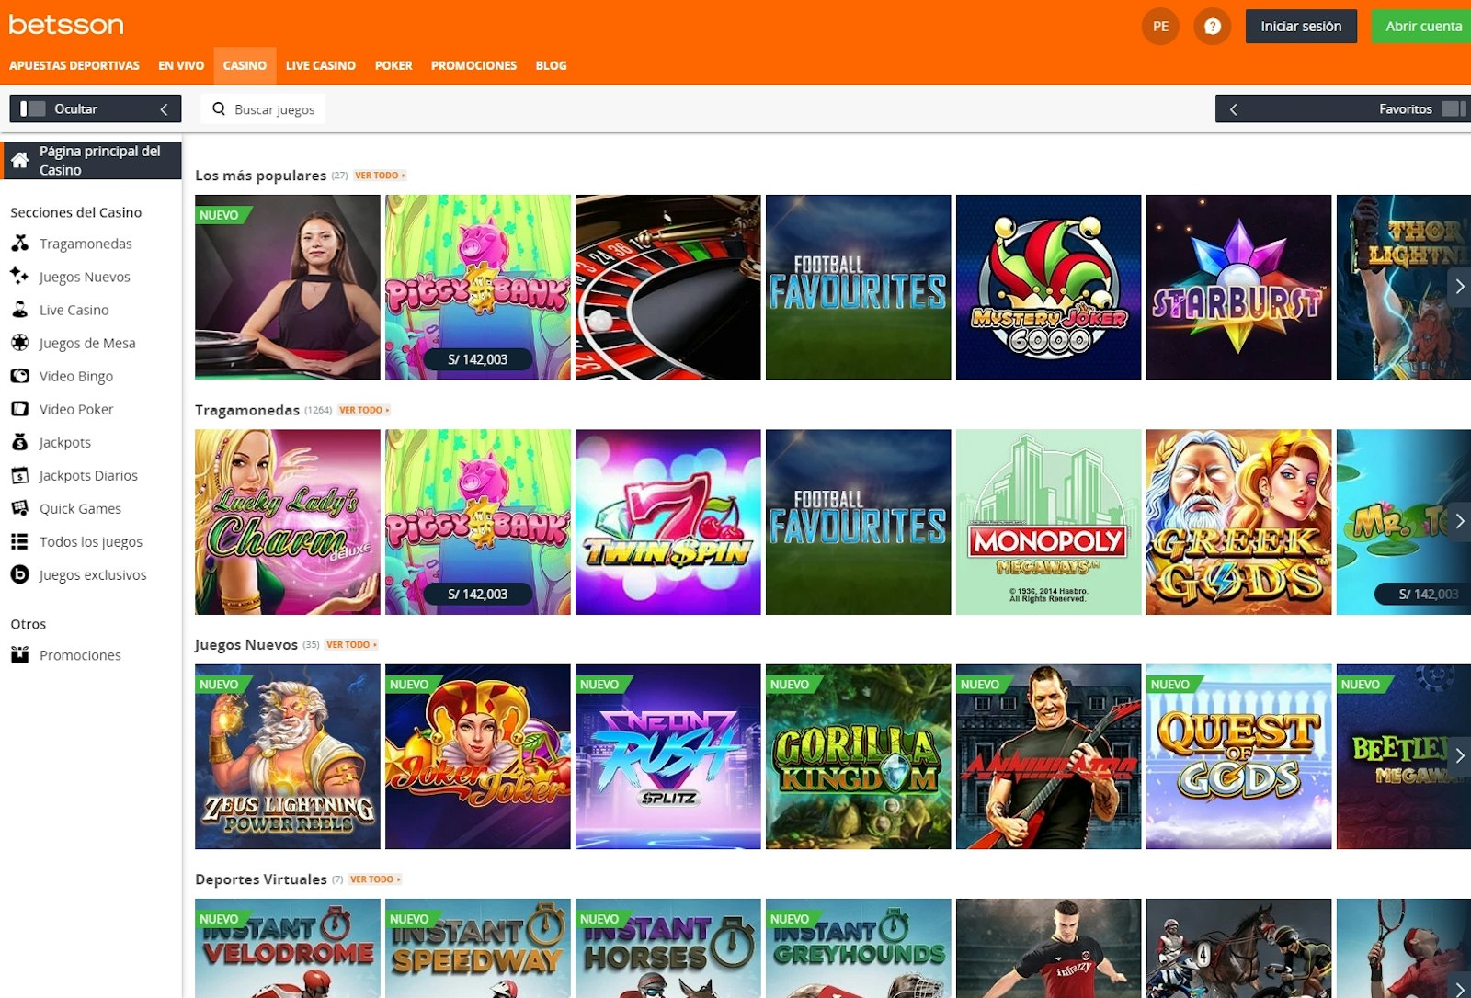Select the Tragamonedas section icon
This screenshot has width=1471, height=998.
20,244
